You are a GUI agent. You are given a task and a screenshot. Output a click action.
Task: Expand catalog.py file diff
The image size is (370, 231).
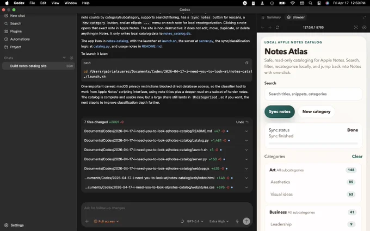click(x=246, y=140)
